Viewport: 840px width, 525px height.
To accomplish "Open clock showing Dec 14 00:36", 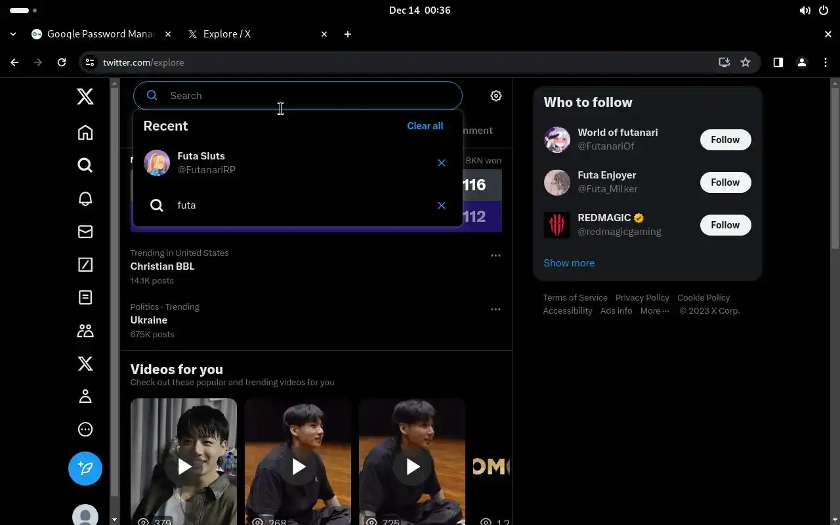I will tap(420, 10).
